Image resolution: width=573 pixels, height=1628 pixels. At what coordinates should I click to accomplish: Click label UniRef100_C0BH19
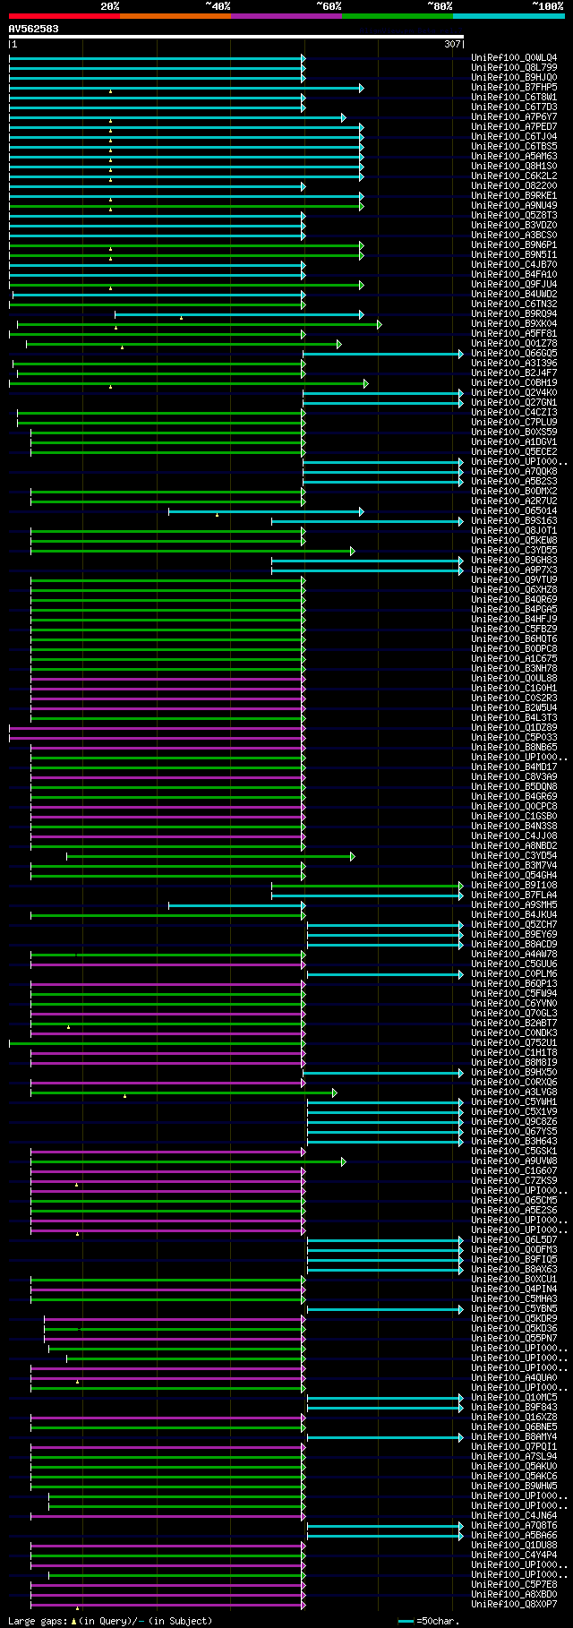click(x=514, y=383)
